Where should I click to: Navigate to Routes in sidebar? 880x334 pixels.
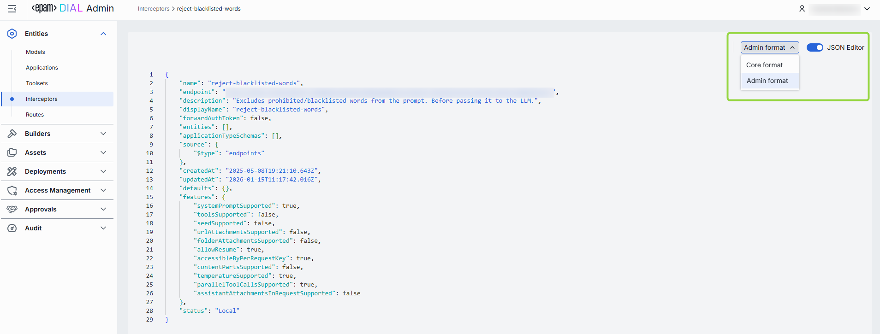coord(35,115)
